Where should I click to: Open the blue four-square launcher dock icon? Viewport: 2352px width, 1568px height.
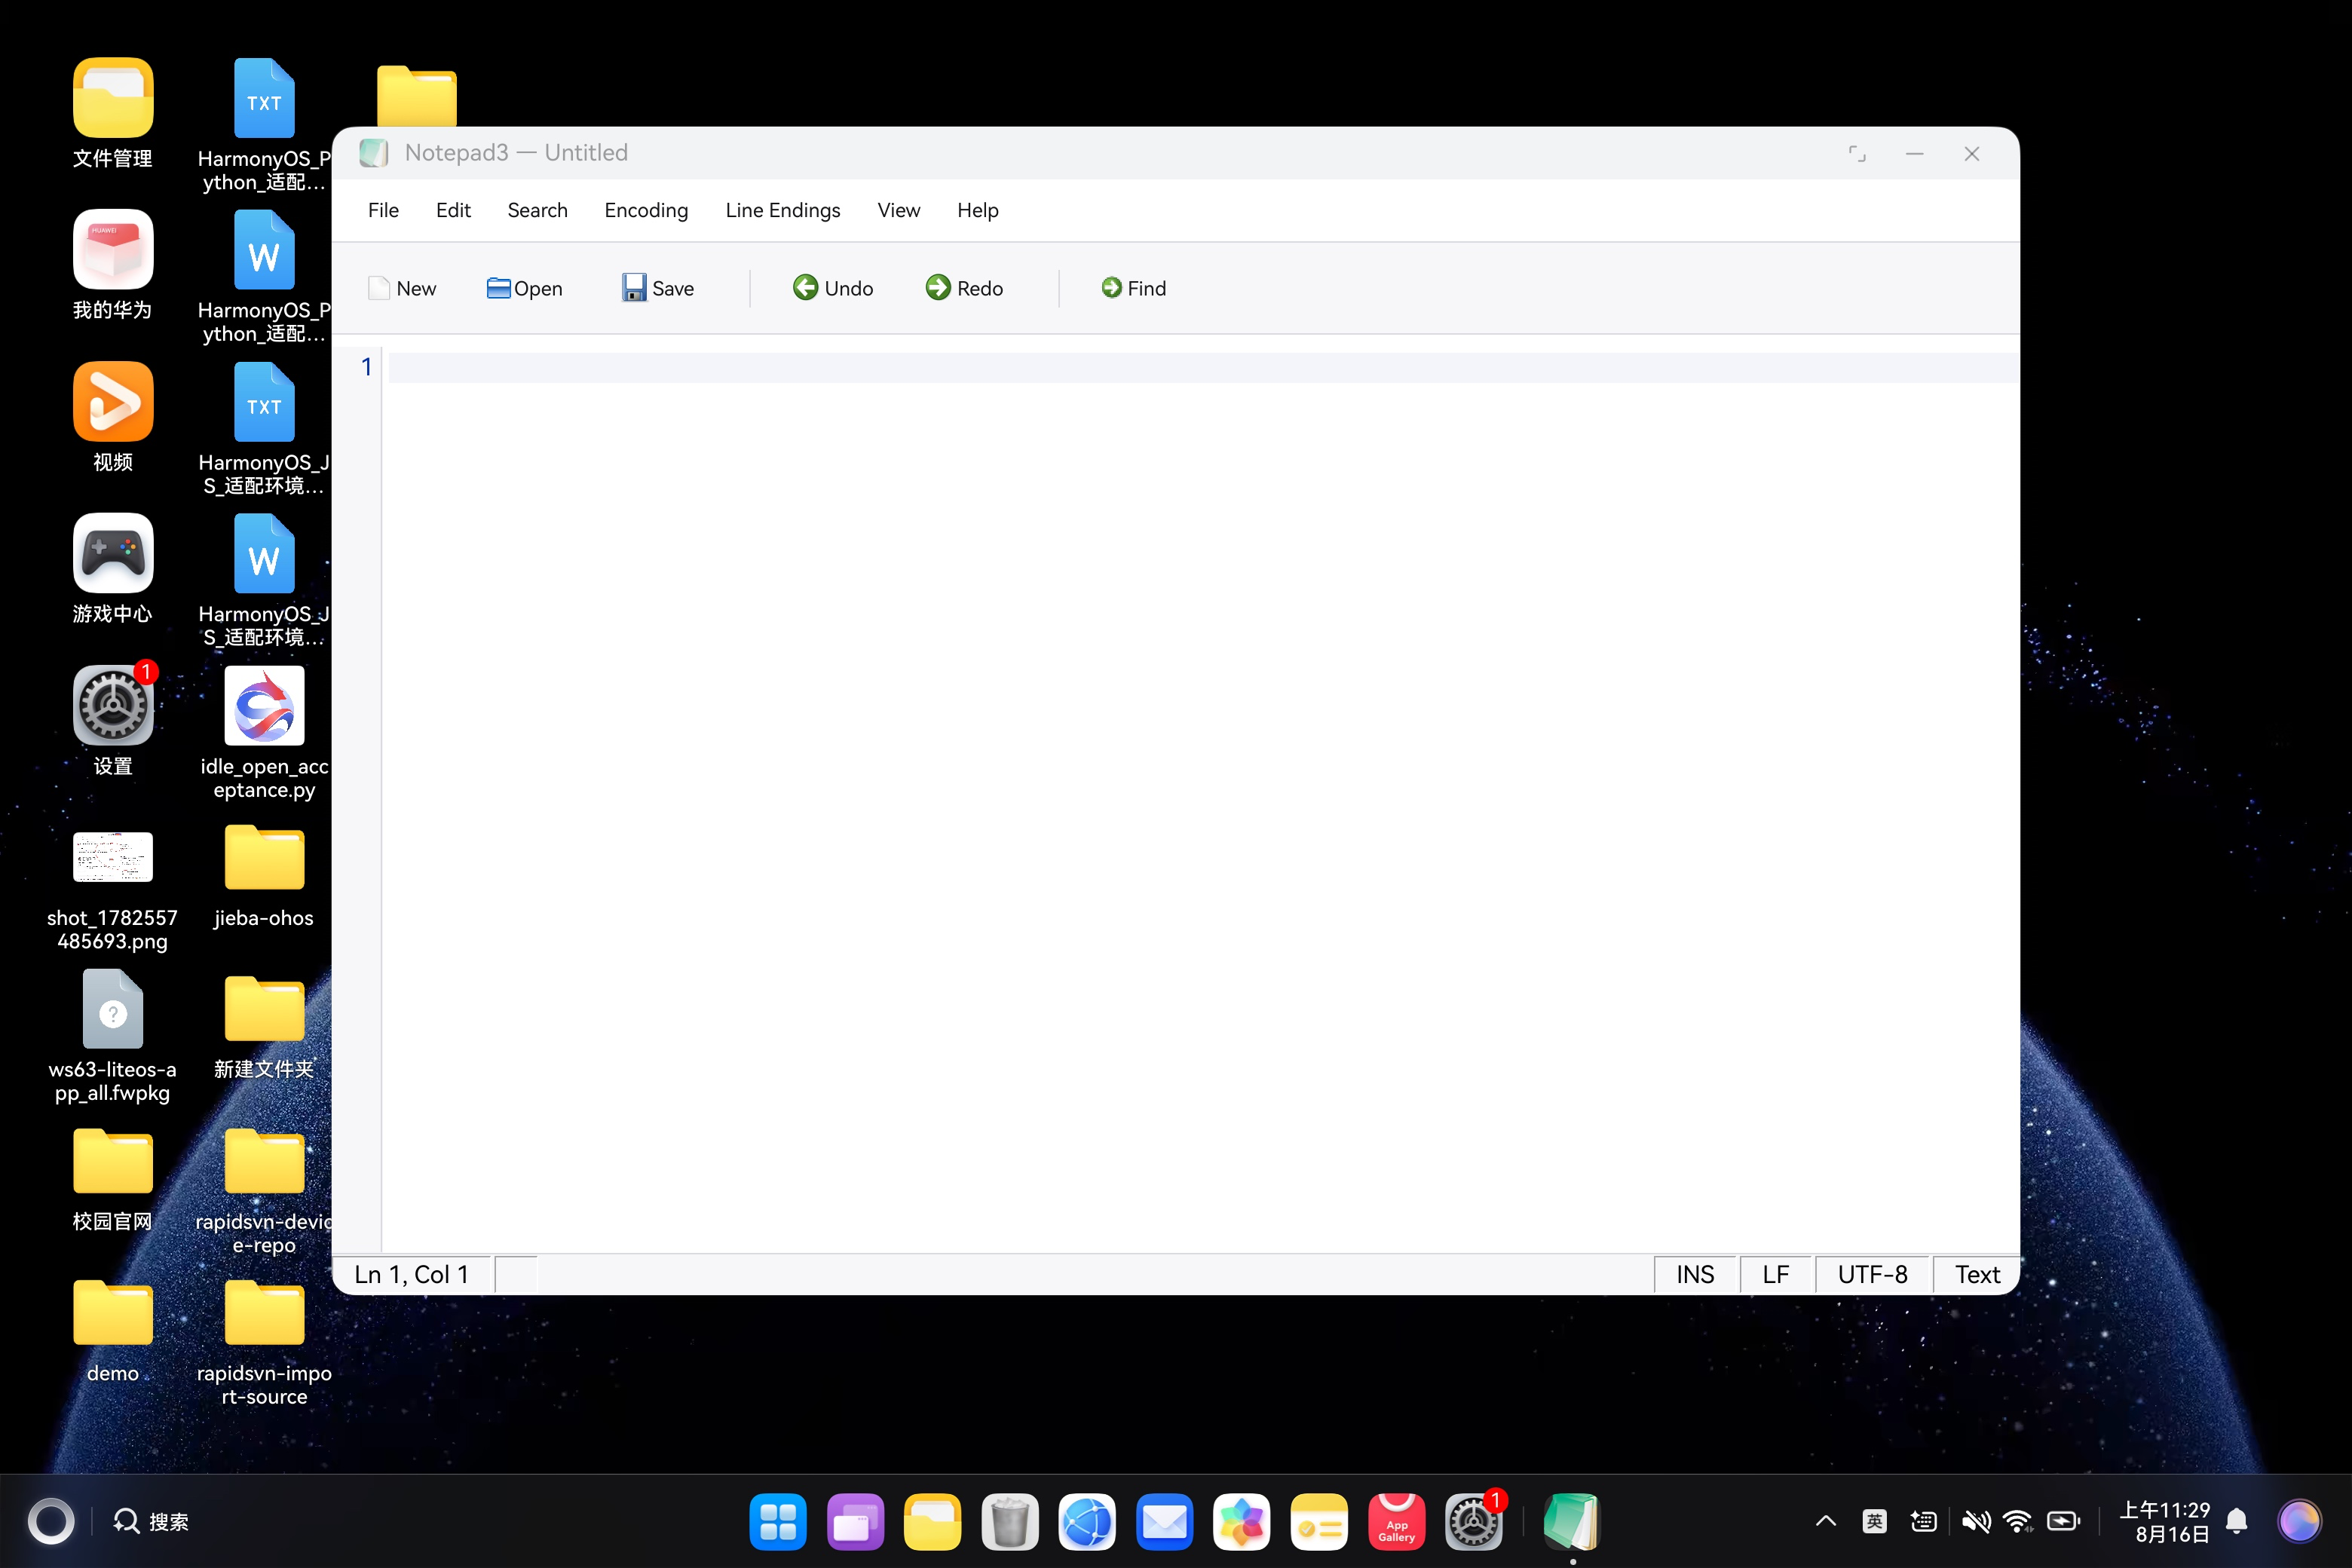click(x=777, y=1522)
